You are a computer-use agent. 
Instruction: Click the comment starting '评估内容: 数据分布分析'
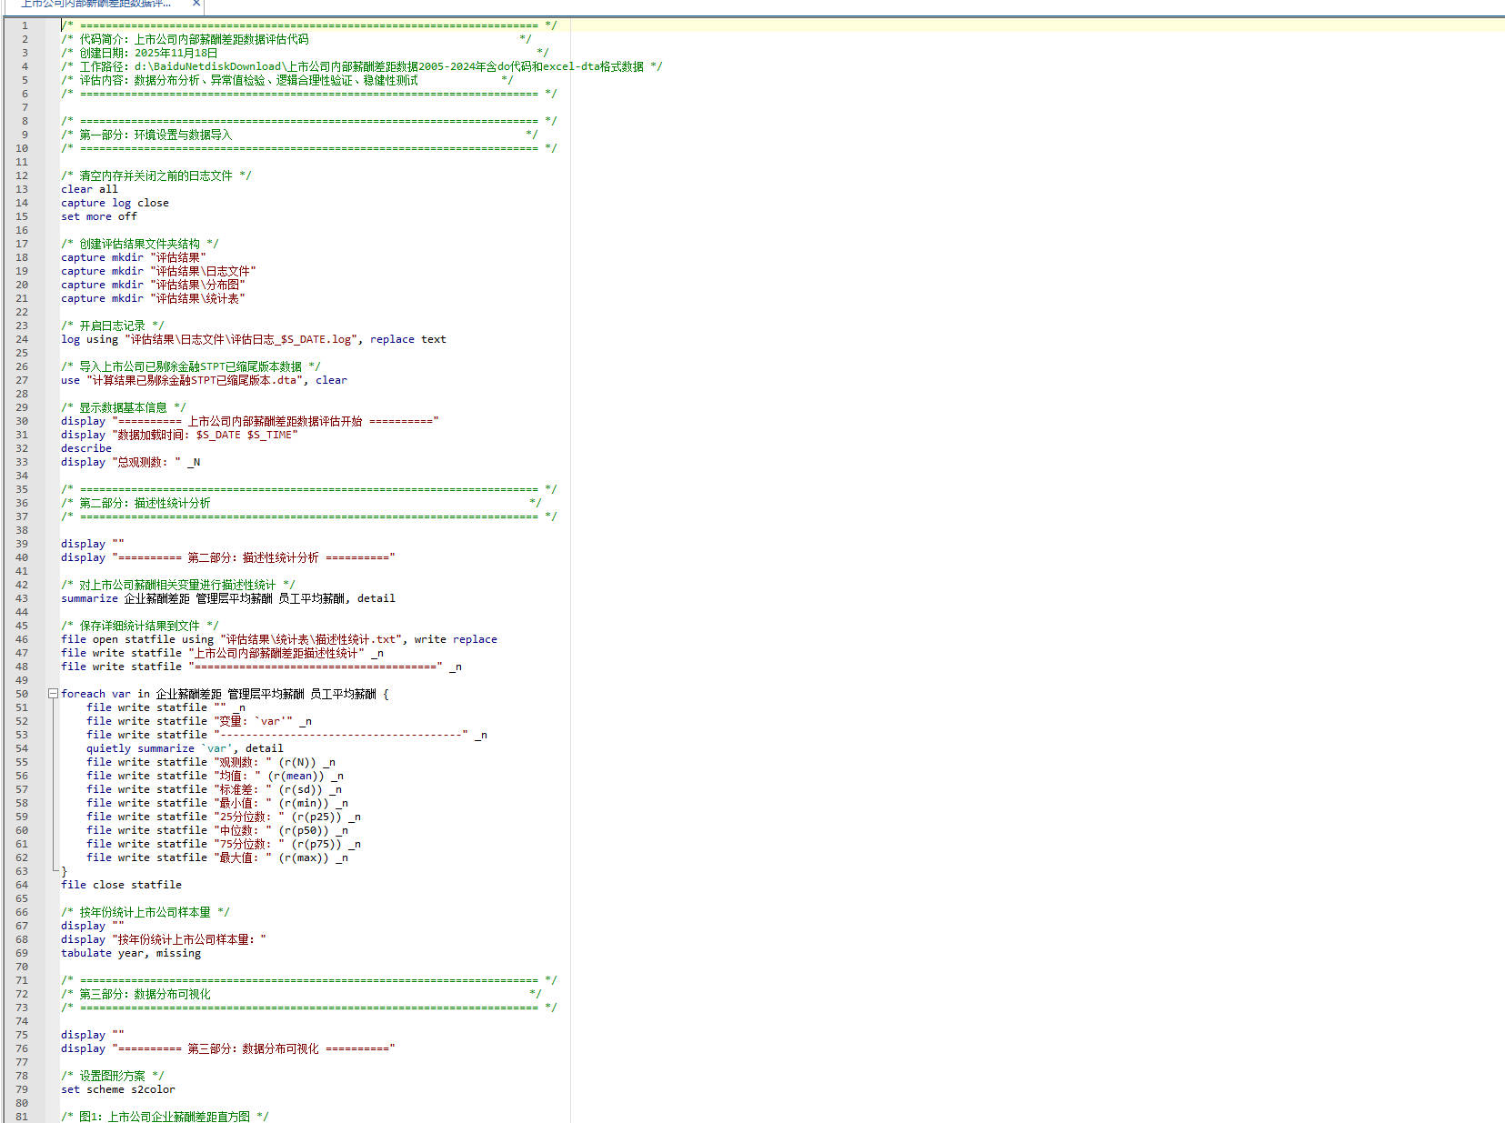coord(287,80)
